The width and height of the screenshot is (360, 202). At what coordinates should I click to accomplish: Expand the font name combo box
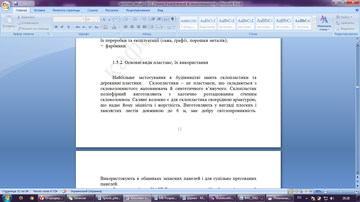point(84,19)
